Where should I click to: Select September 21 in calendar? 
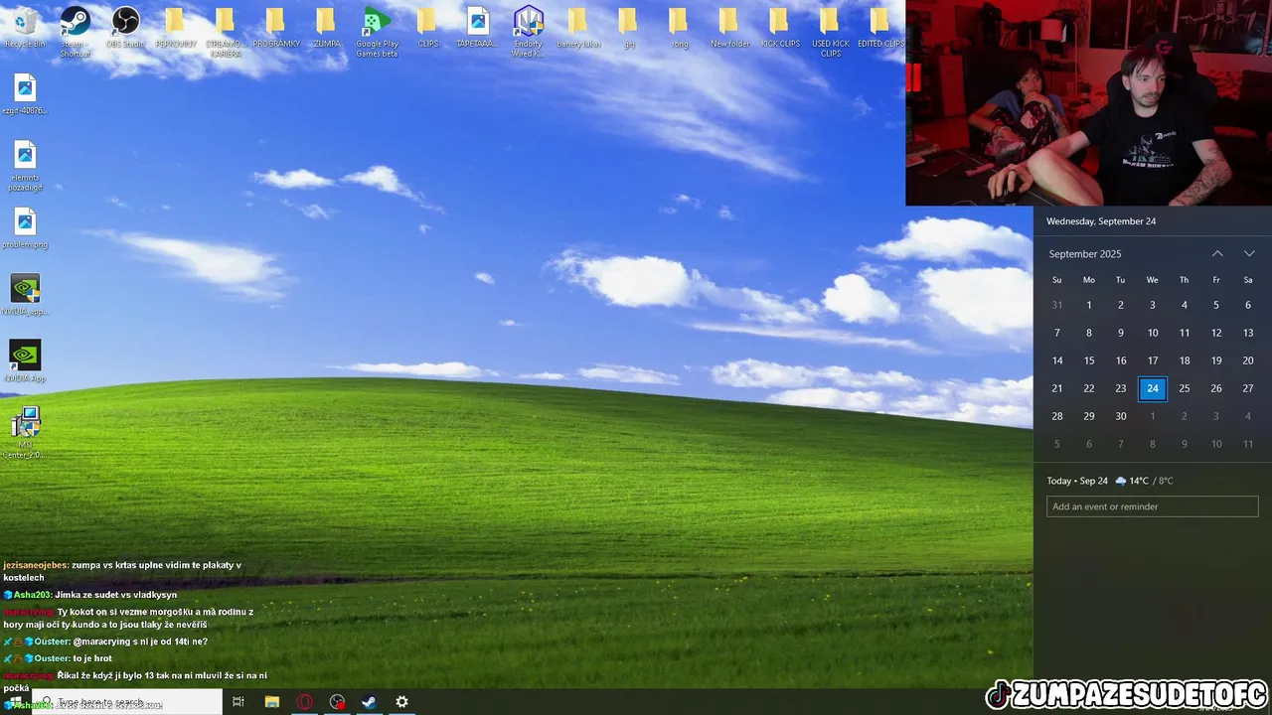1057,388
